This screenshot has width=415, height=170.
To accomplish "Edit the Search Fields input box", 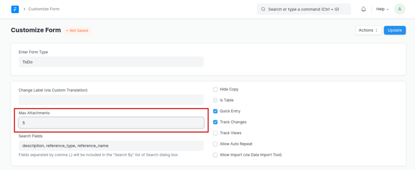I will 111,146.
